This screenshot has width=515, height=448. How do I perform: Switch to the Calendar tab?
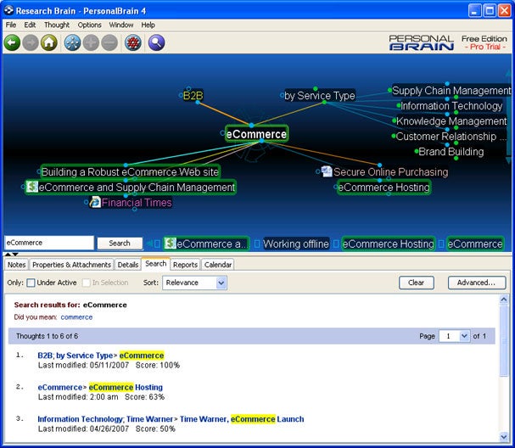(218, 265)
